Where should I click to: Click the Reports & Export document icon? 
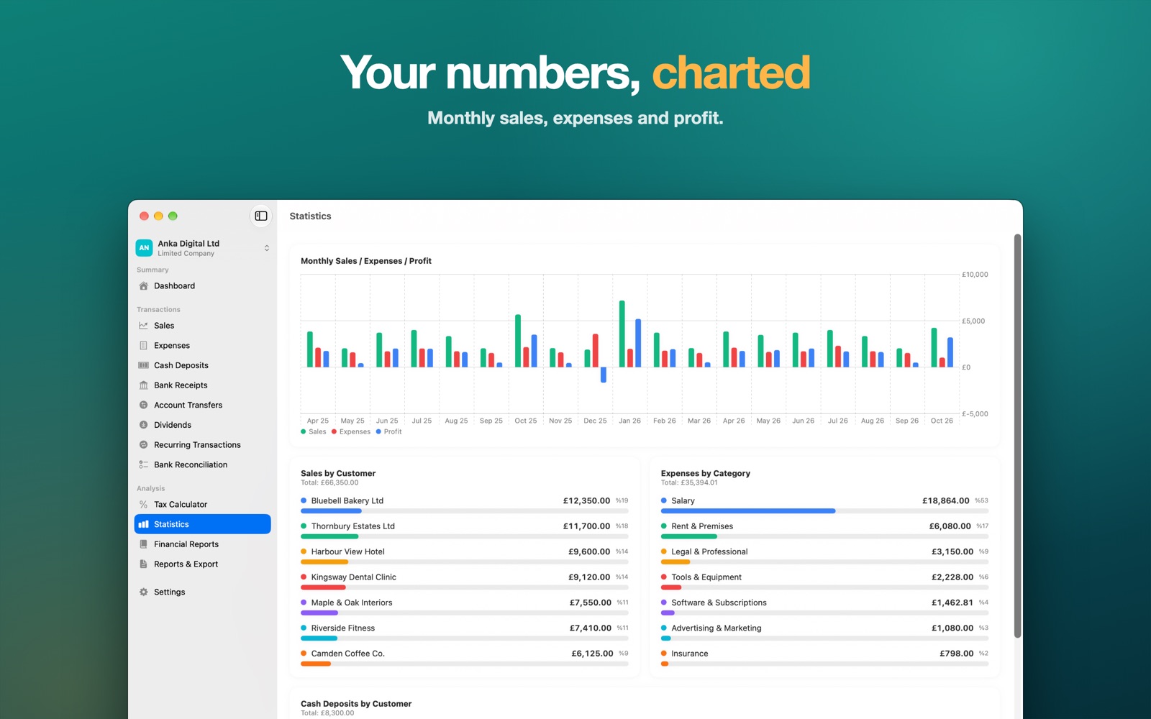tap(143, 564)
